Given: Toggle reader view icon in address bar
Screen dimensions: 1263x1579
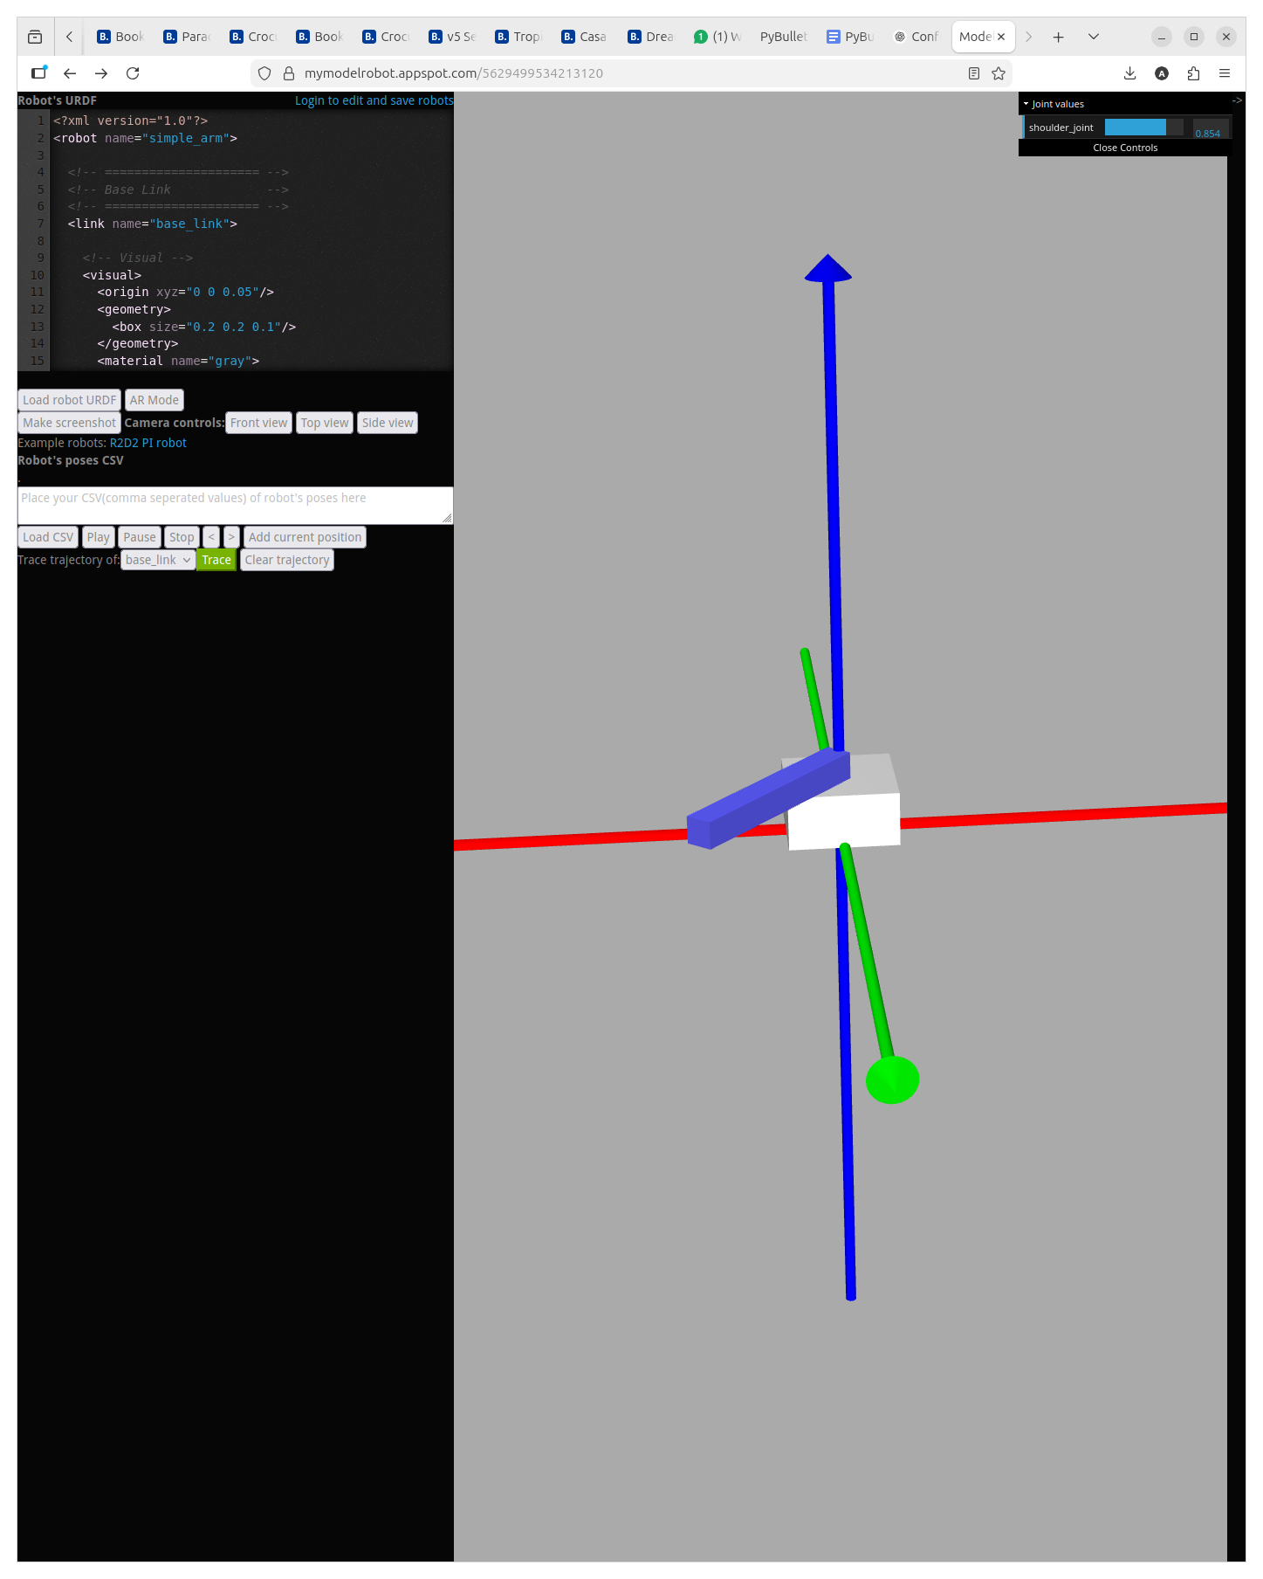Looking at the screenshot, I should 974,73.
